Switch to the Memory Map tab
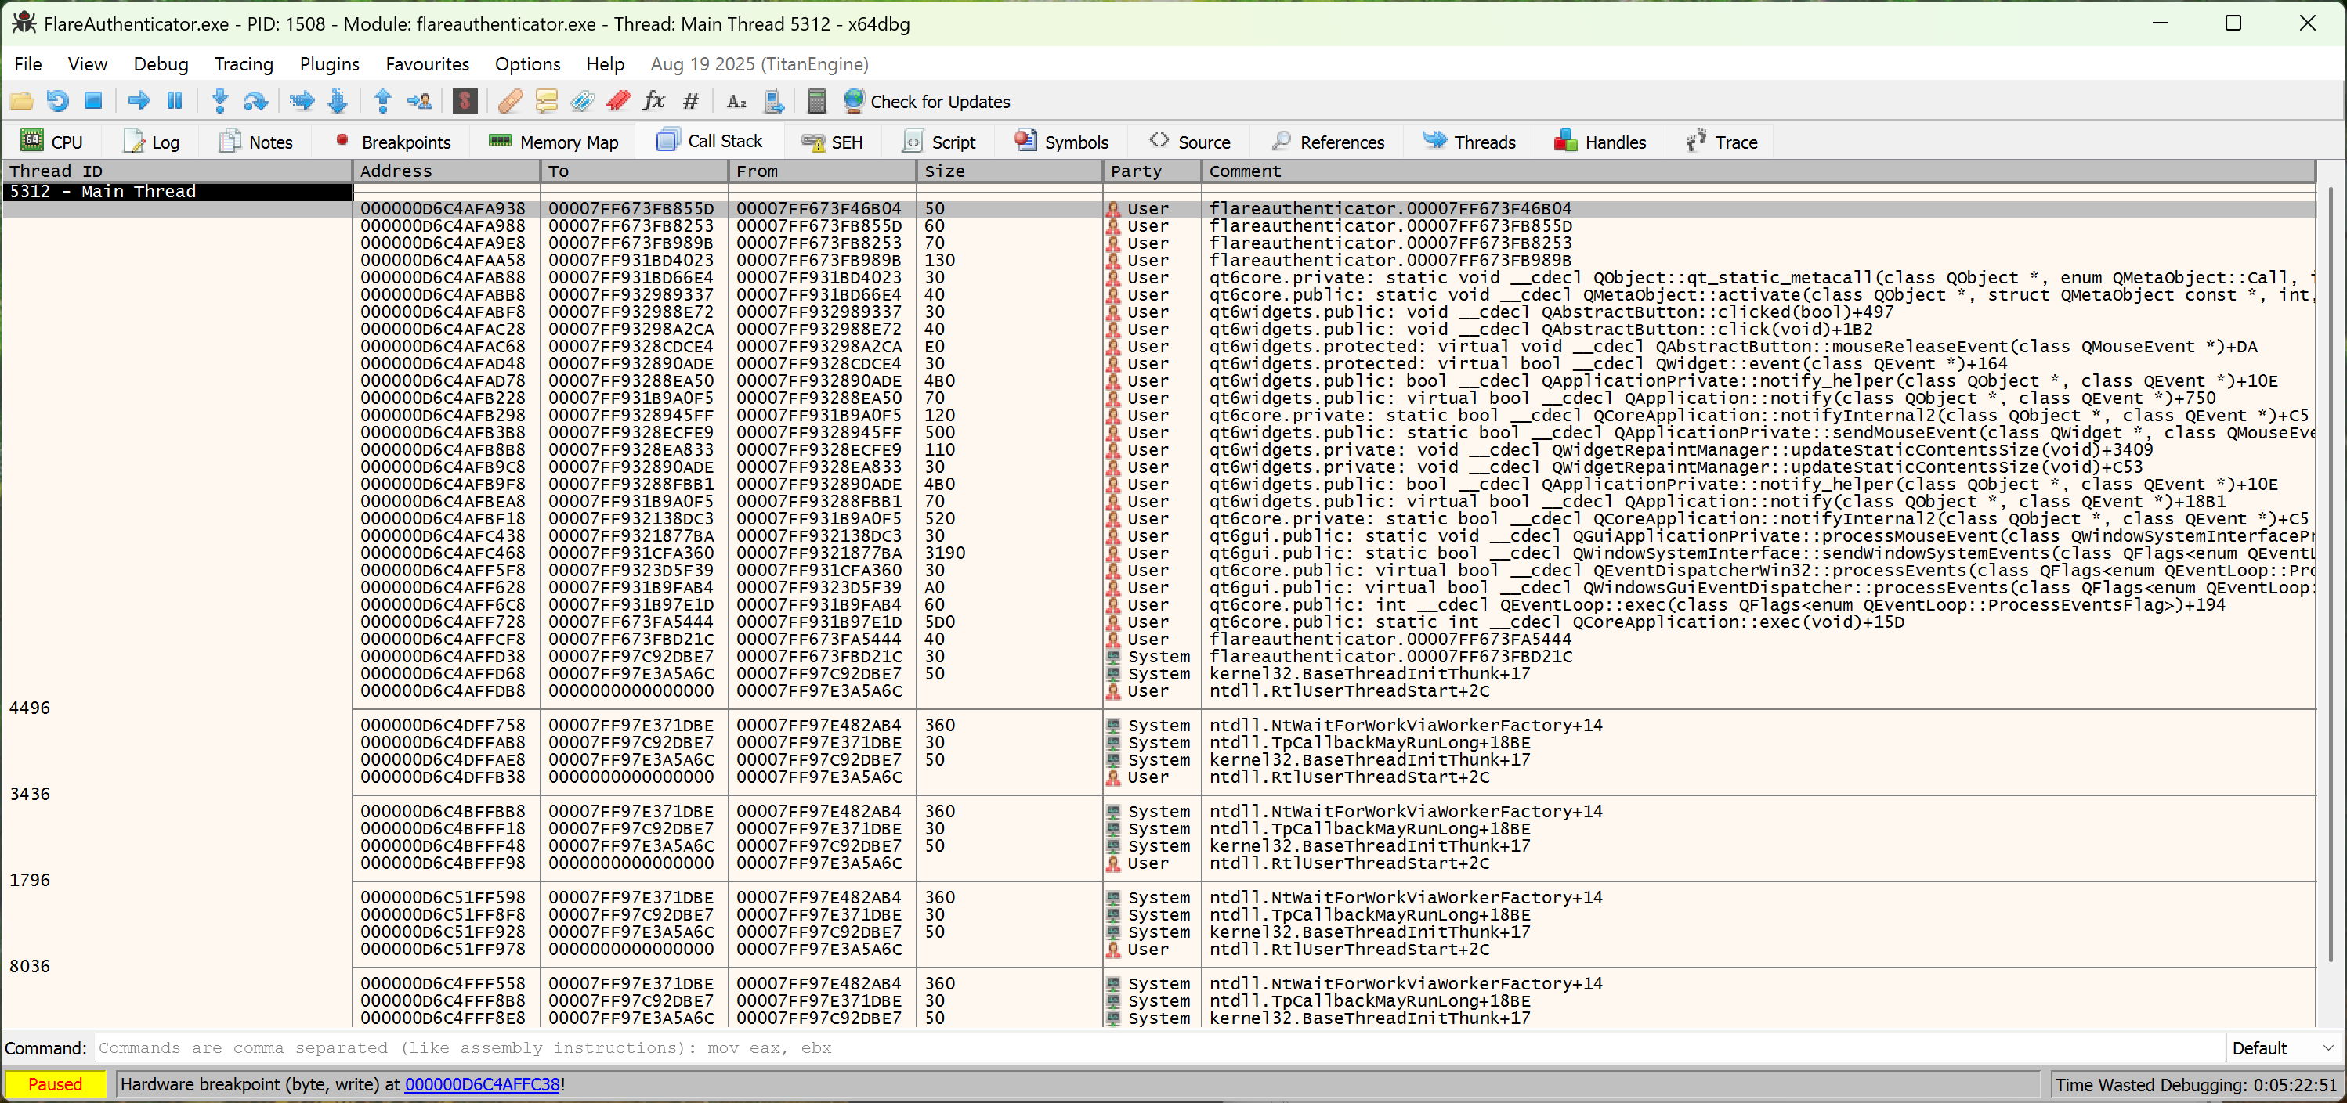The height and width of the screenshot is (1103, 2347). [x=553, y=141]
